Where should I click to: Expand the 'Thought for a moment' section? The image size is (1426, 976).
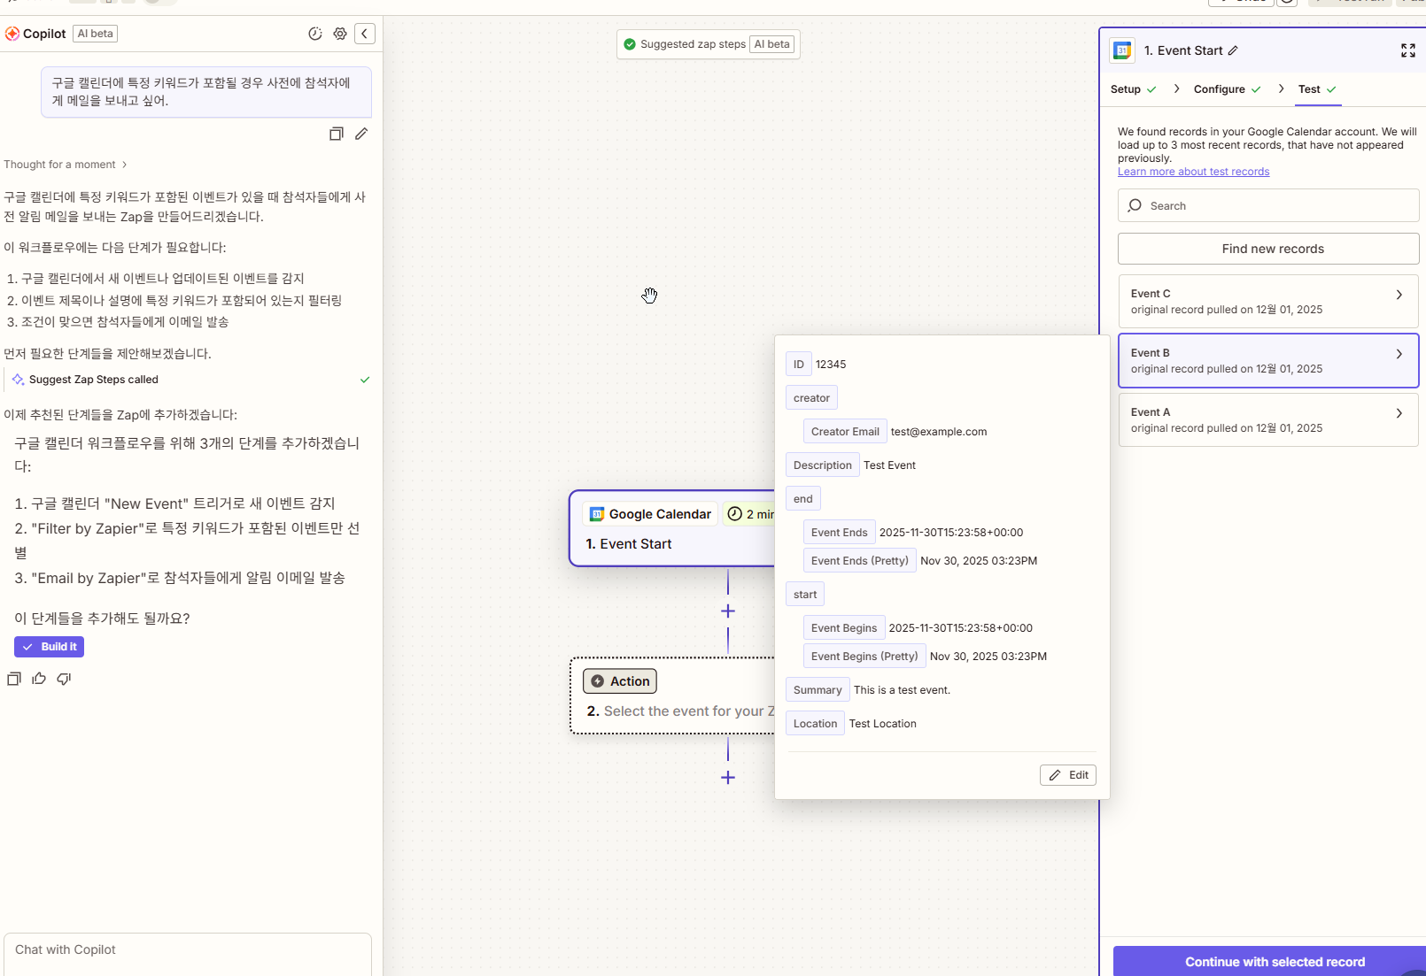click(66, 165)
